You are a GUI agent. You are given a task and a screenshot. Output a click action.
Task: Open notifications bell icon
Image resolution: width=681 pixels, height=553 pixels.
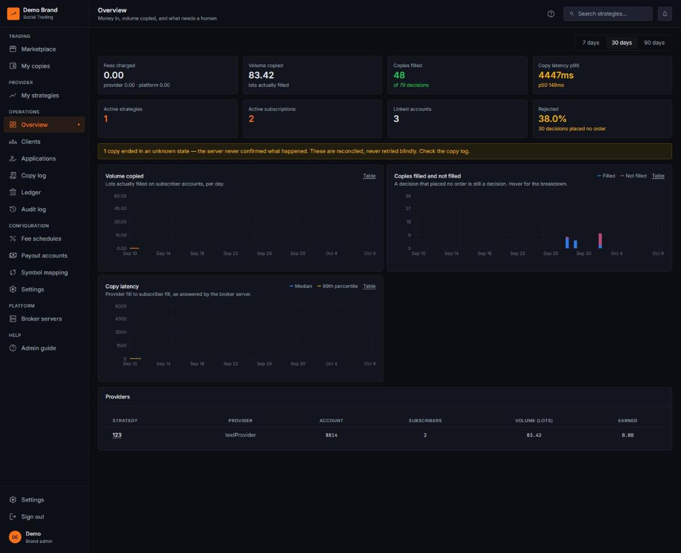[665, 14]
